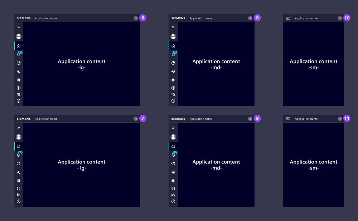Open the hamburger menu in the sm layout
The height and width of the screenshot is (221, 358).
click(288, 18)
